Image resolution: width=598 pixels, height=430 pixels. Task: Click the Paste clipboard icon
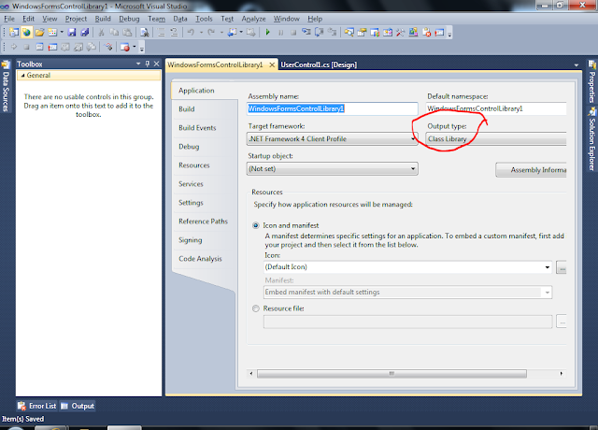tap(127, 33)
